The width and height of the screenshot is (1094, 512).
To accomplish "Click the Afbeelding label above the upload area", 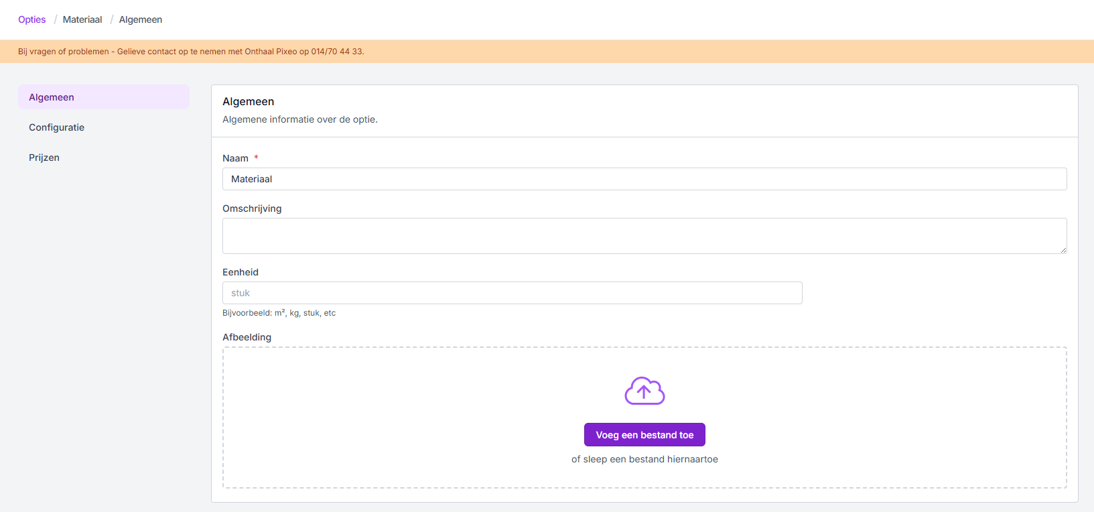I will (x=247, y=337).
